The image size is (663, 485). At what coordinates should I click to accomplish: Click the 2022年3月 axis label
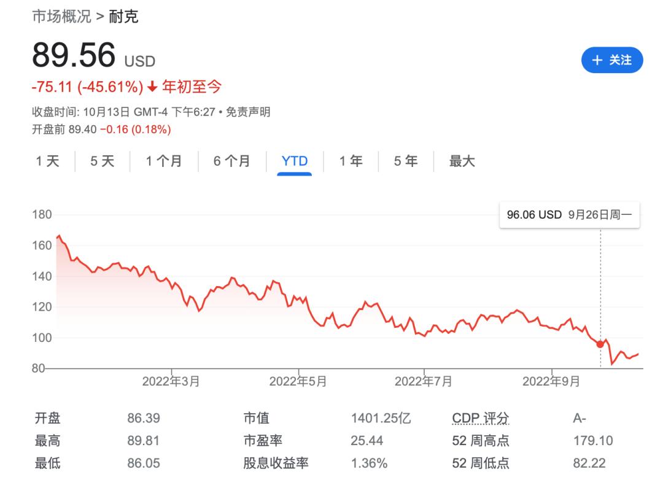click(171, 381)
